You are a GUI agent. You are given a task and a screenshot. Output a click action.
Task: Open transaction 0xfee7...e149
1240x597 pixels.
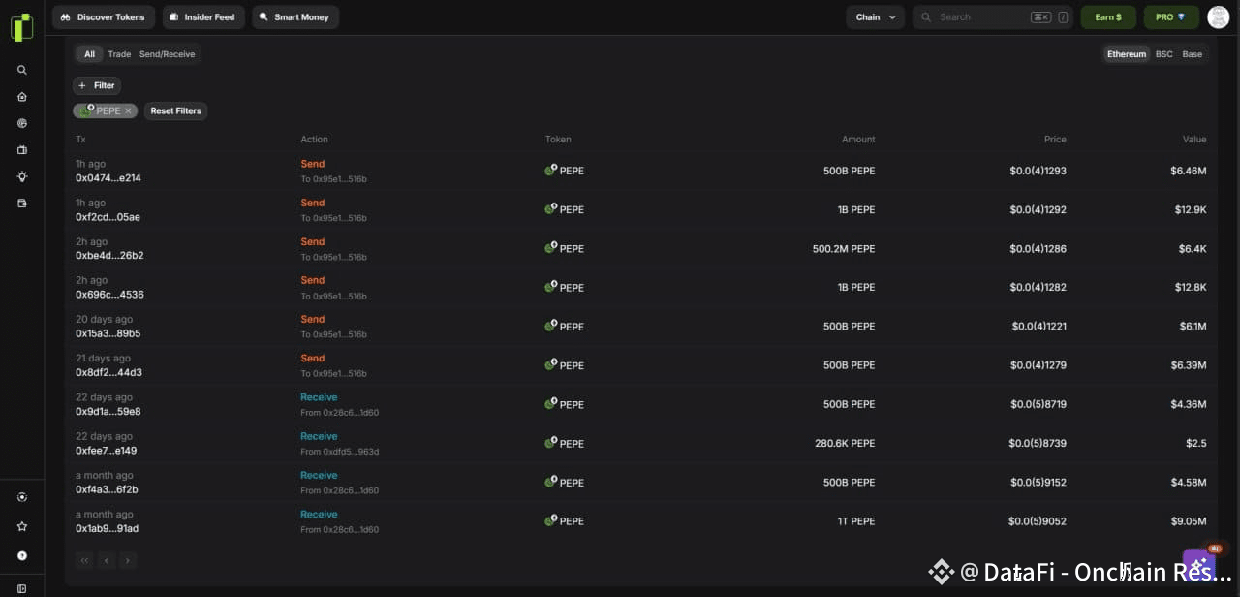(x=107, y=451)
